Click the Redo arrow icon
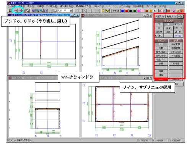 [20, 11]
